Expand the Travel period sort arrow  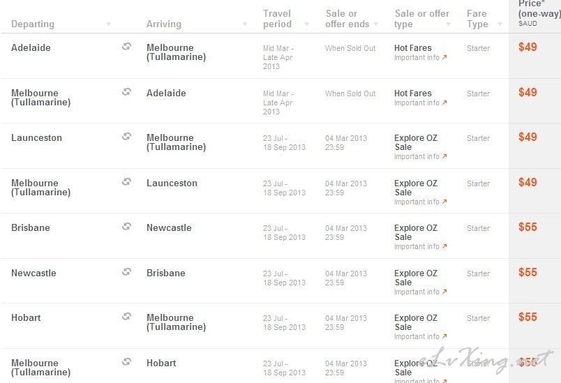pos(306,24)
